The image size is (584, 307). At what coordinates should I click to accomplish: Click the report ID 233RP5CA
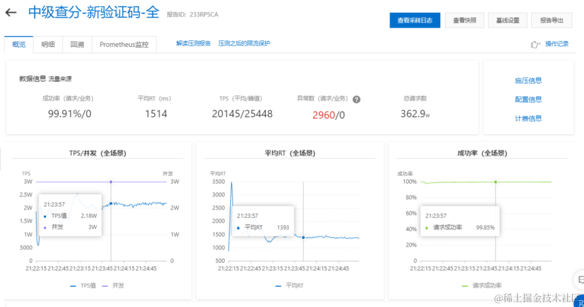pyautogui.click(x=204, y=15)
